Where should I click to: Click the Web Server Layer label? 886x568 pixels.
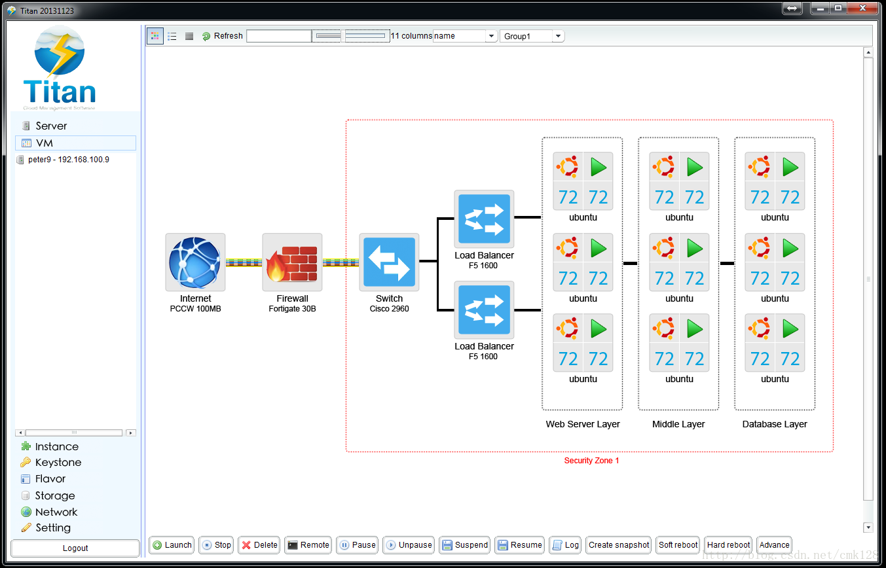[x=583, y=424]
